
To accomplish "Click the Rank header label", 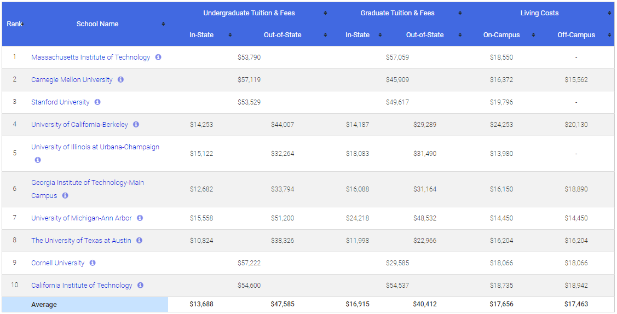I will 14,24.
